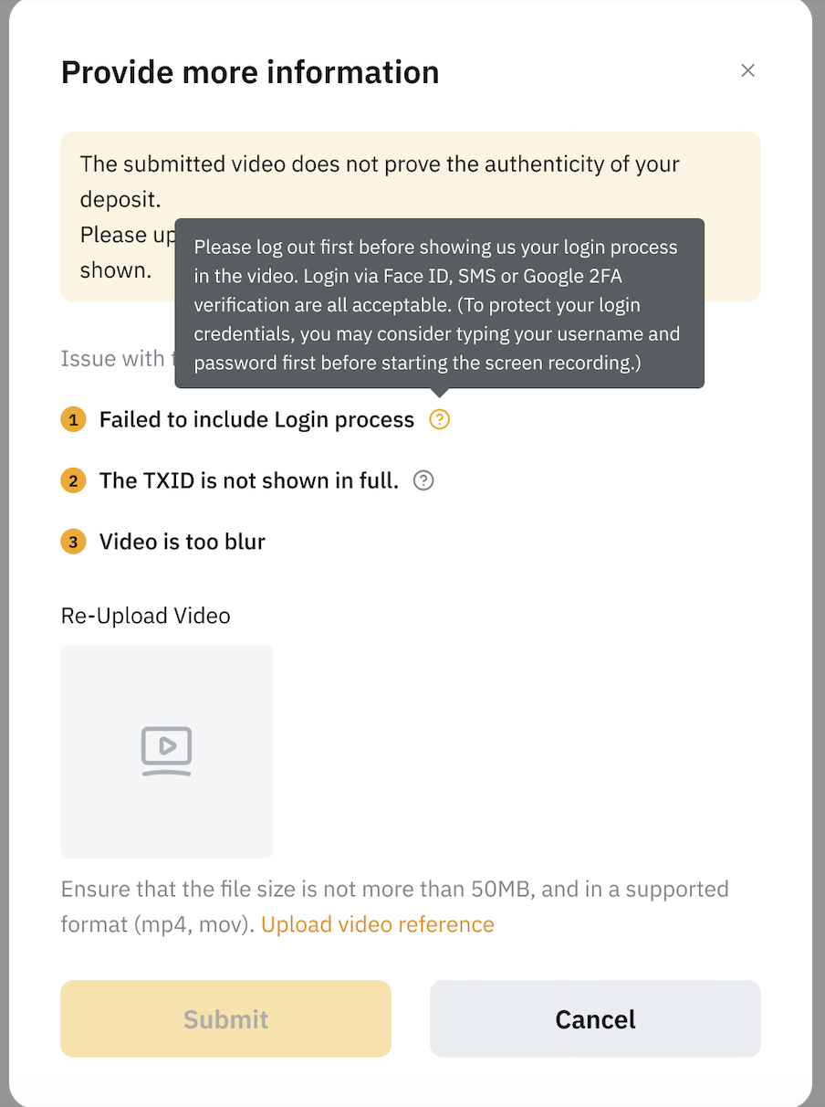Click the dark tooltip about login process
825x1107 pixels.
[x=438, y=304]
